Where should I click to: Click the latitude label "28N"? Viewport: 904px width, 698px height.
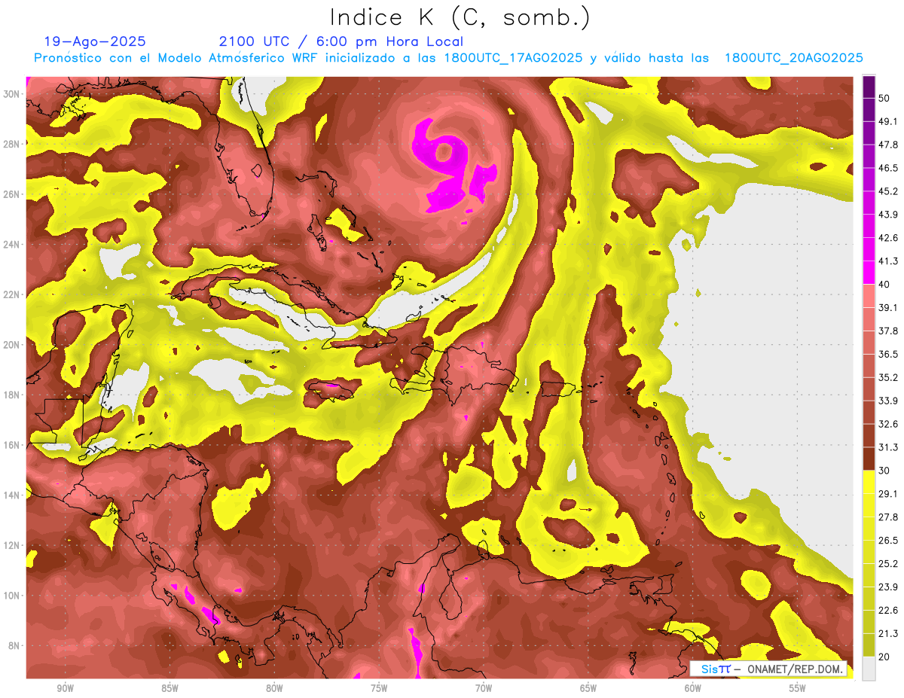tap(11, 144)
